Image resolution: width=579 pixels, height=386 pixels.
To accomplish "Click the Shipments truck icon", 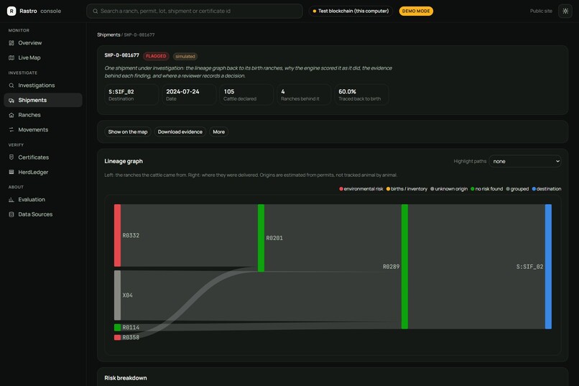I will pyautogui.click(x=11, y=100).
